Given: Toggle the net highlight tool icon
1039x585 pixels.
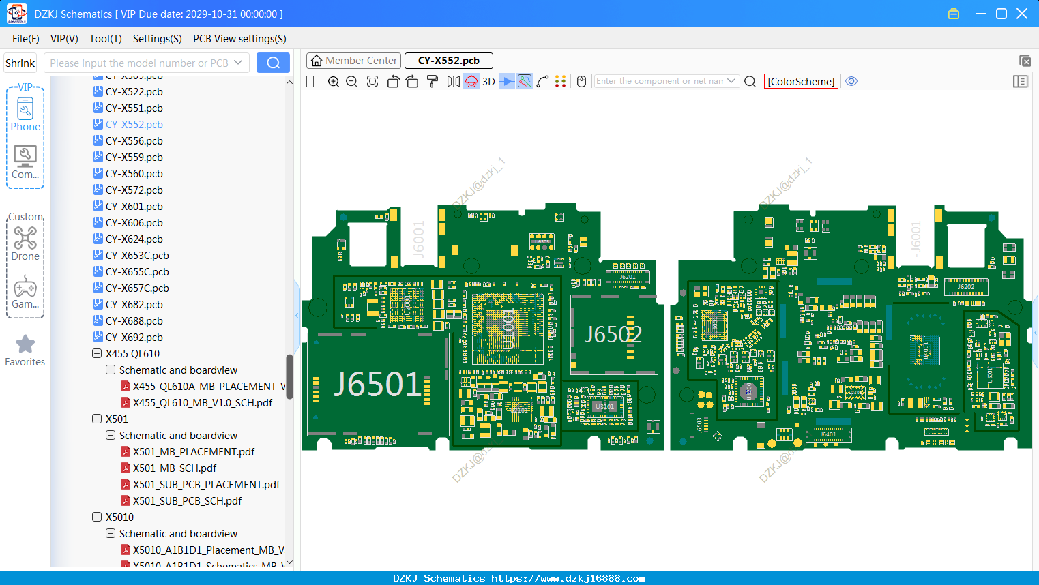Looking at the screenshot, I should (525, 81).
